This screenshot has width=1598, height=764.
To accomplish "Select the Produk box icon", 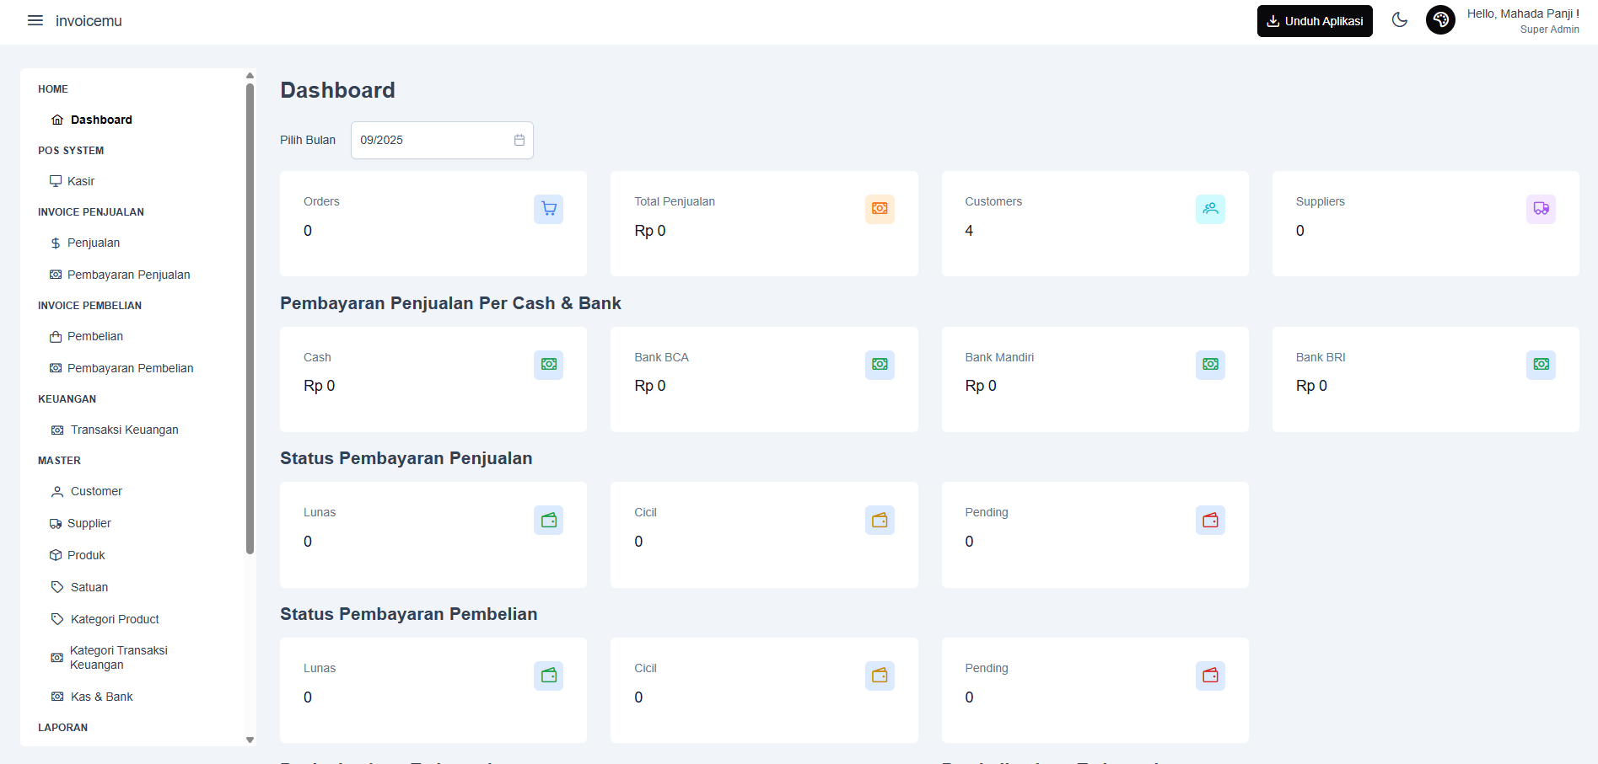I will 56,554.
